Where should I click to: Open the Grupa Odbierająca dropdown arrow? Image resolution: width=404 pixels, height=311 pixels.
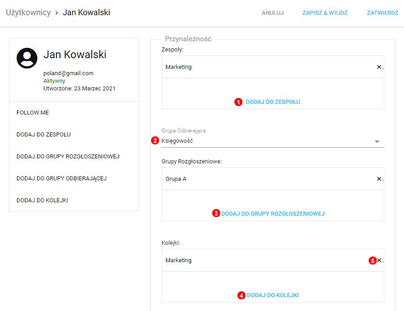coord(377,142)
